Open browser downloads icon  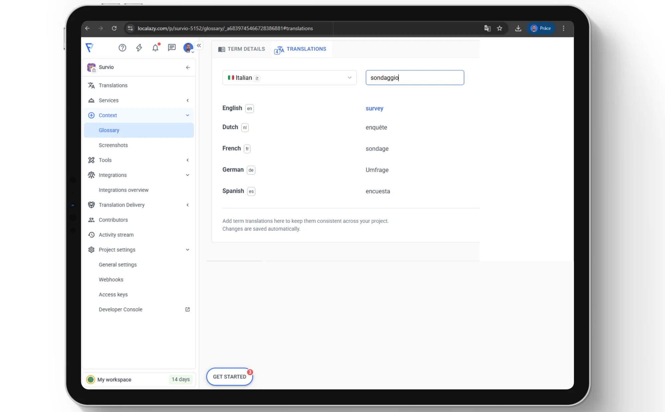coord(518,29)
